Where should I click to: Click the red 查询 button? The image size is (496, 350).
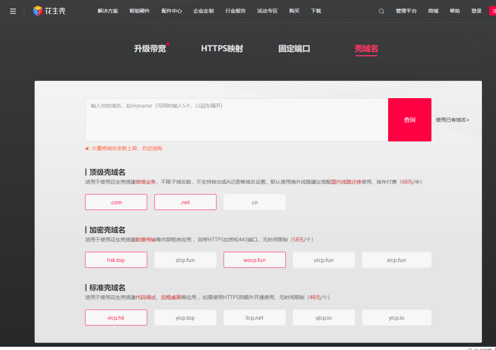(x=409, y=120)
